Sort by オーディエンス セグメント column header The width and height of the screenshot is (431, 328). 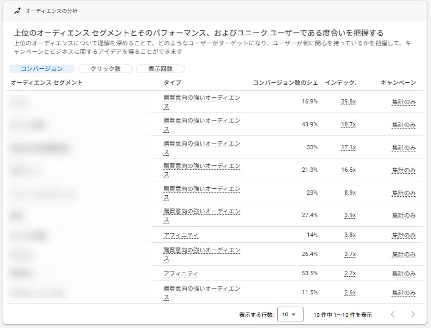46,83
